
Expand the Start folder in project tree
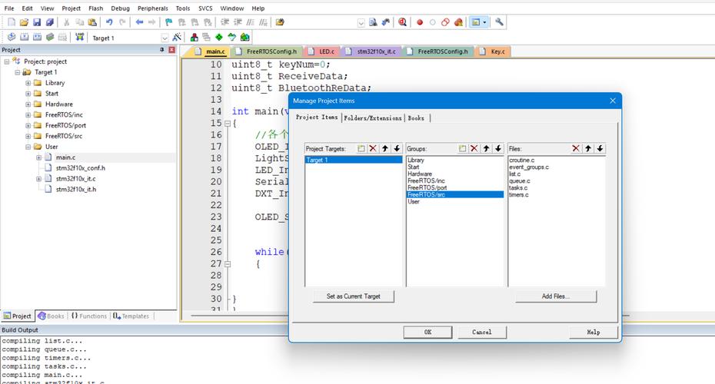28,94
